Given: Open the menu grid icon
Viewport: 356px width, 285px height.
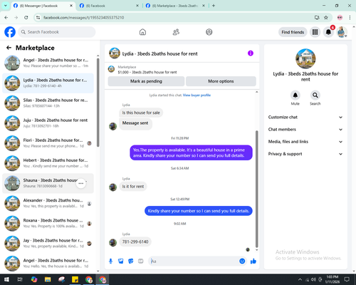Looking at the screenshot, I should tap(315, 32).
